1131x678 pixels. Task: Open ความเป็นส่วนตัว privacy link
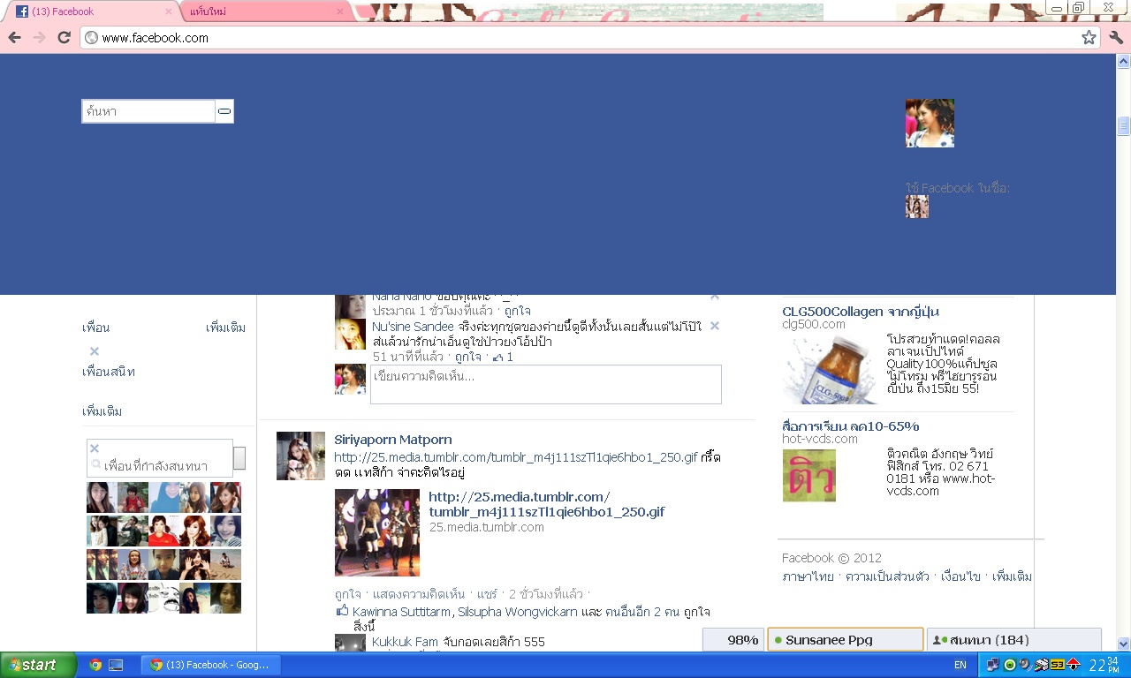coord(887,576)
